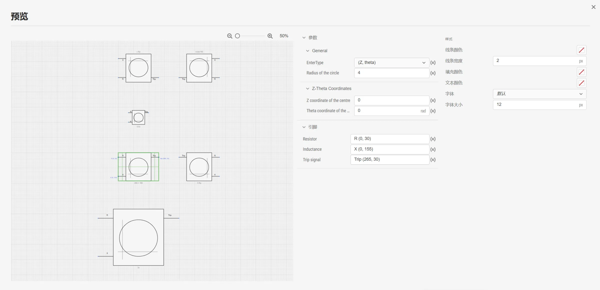Click the zoom out magnifier icon
Screen dimensions: 600x290
[x=229, y=36]
